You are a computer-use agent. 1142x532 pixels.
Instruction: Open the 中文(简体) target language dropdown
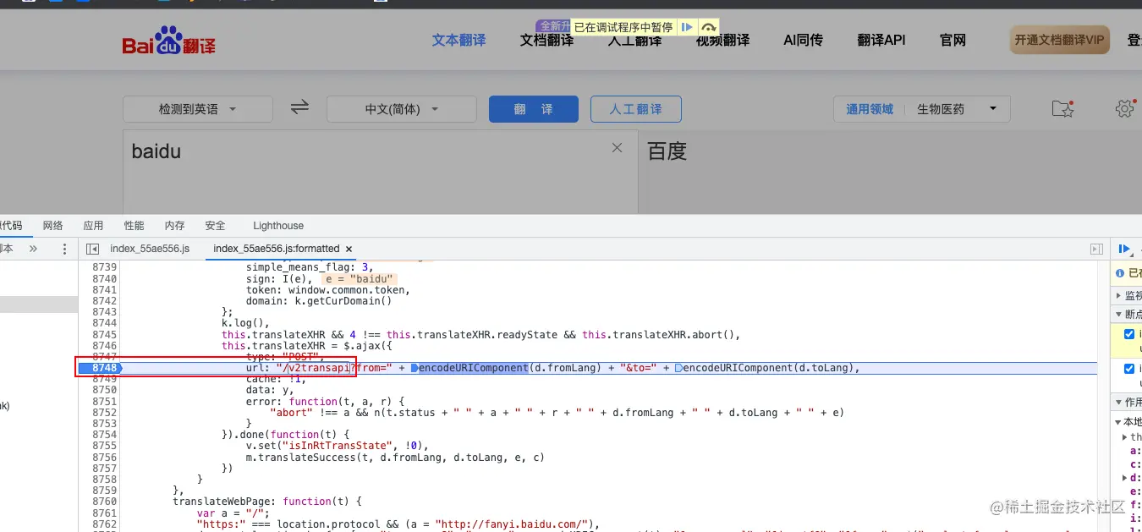click(403, 109)
